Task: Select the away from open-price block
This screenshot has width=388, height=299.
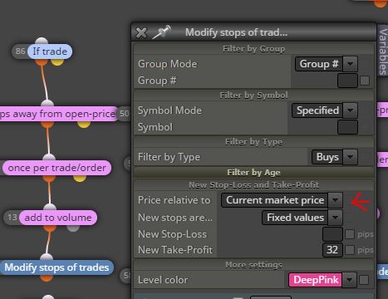Action: click(x=59, y=114)
